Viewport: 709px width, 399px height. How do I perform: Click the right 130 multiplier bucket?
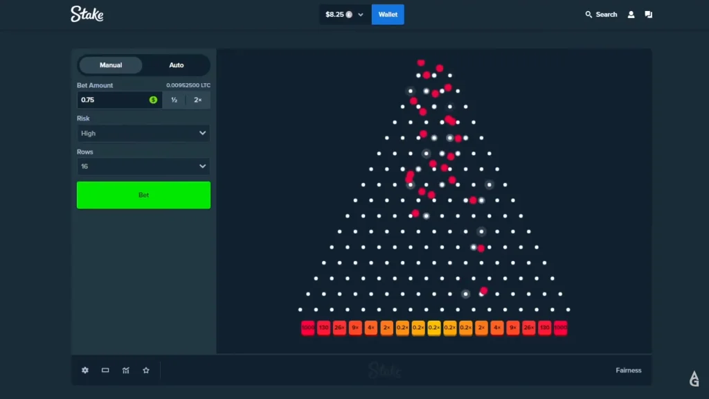pyautogui.click(x=544, y=328)
